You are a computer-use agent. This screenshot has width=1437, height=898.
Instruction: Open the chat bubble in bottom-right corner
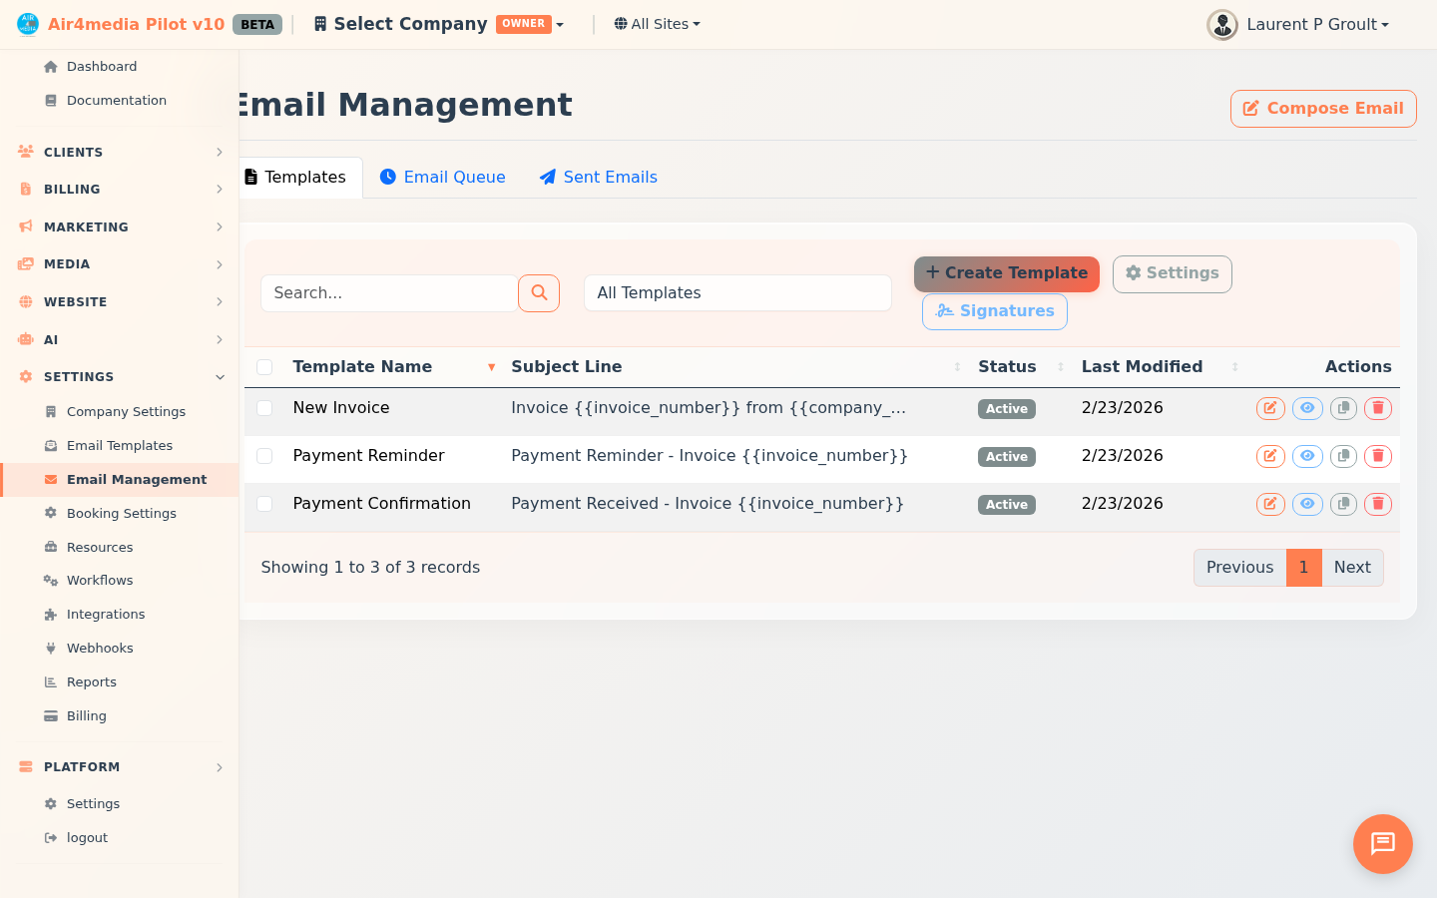[1382, 844]
